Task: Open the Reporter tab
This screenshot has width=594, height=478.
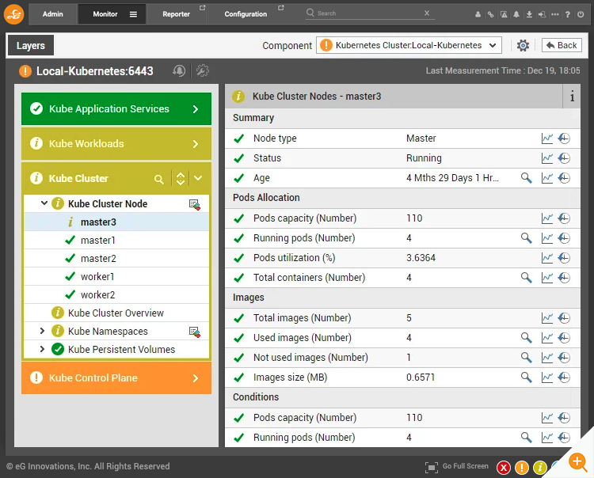Action: click(177, 14)
